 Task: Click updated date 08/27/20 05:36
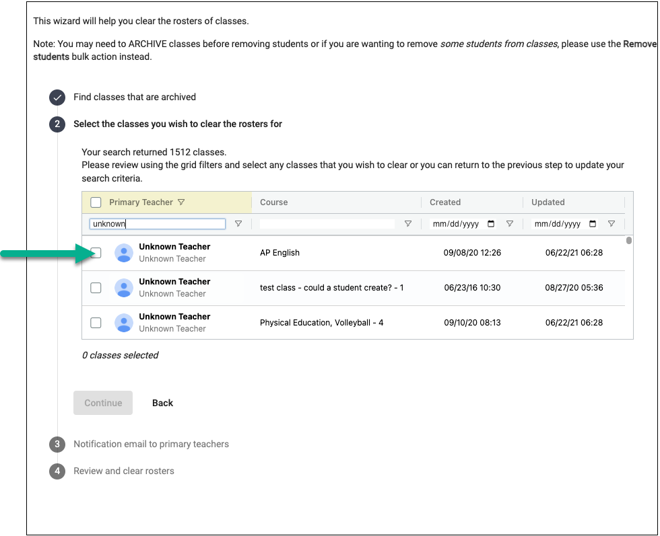pyautogui.click(x=574, y=288)
